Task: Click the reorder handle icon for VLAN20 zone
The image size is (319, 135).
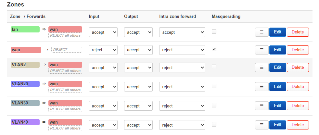Action: point(262,87)
